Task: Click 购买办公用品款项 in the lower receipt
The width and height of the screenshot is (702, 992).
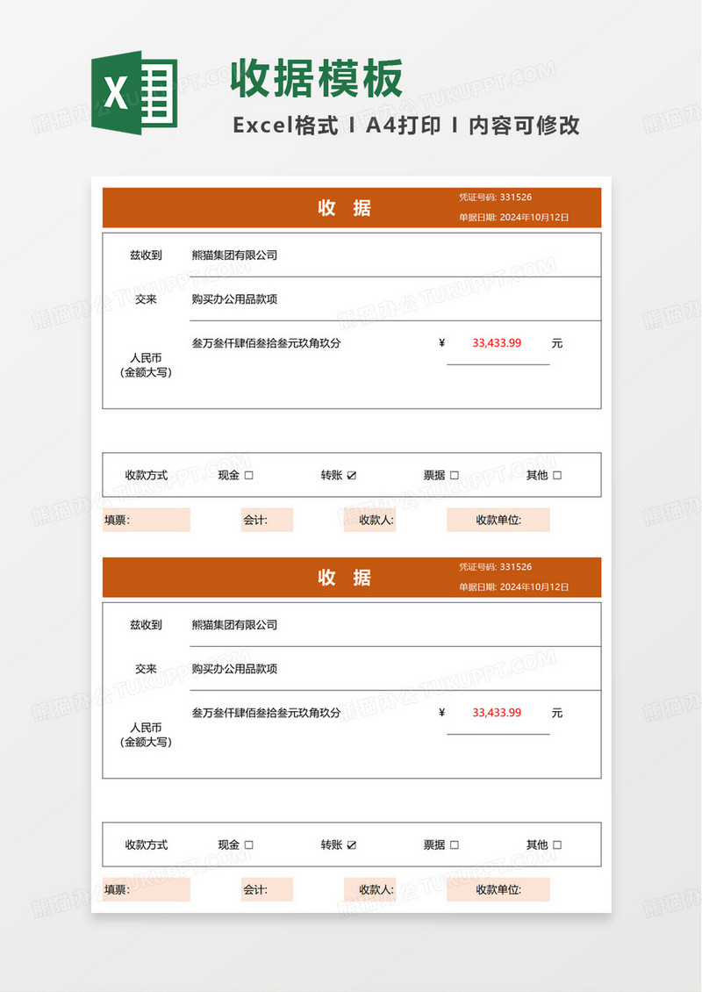Action: (234, 669)
